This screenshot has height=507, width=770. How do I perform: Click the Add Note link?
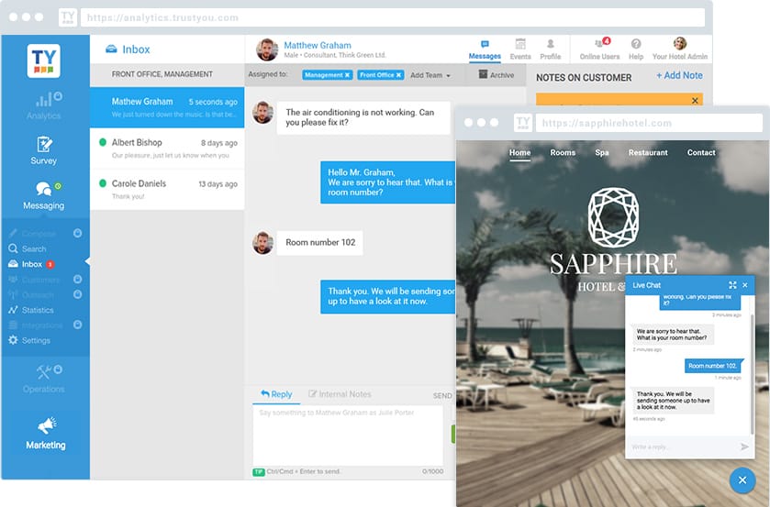(x=679, y=76)
